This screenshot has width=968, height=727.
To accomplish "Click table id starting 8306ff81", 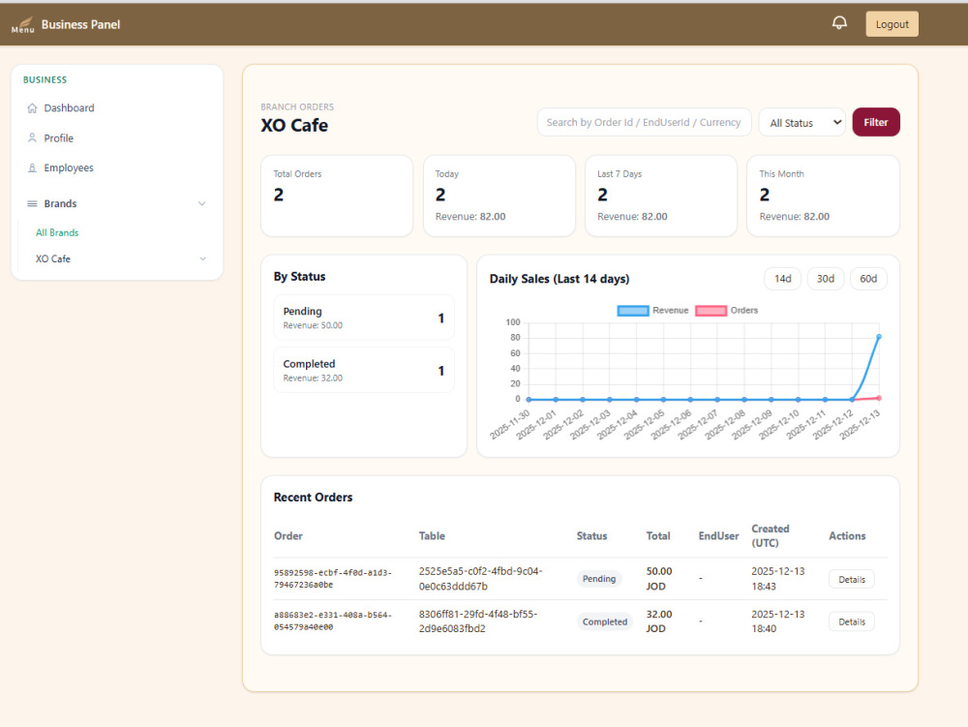I will coord(478,621).
